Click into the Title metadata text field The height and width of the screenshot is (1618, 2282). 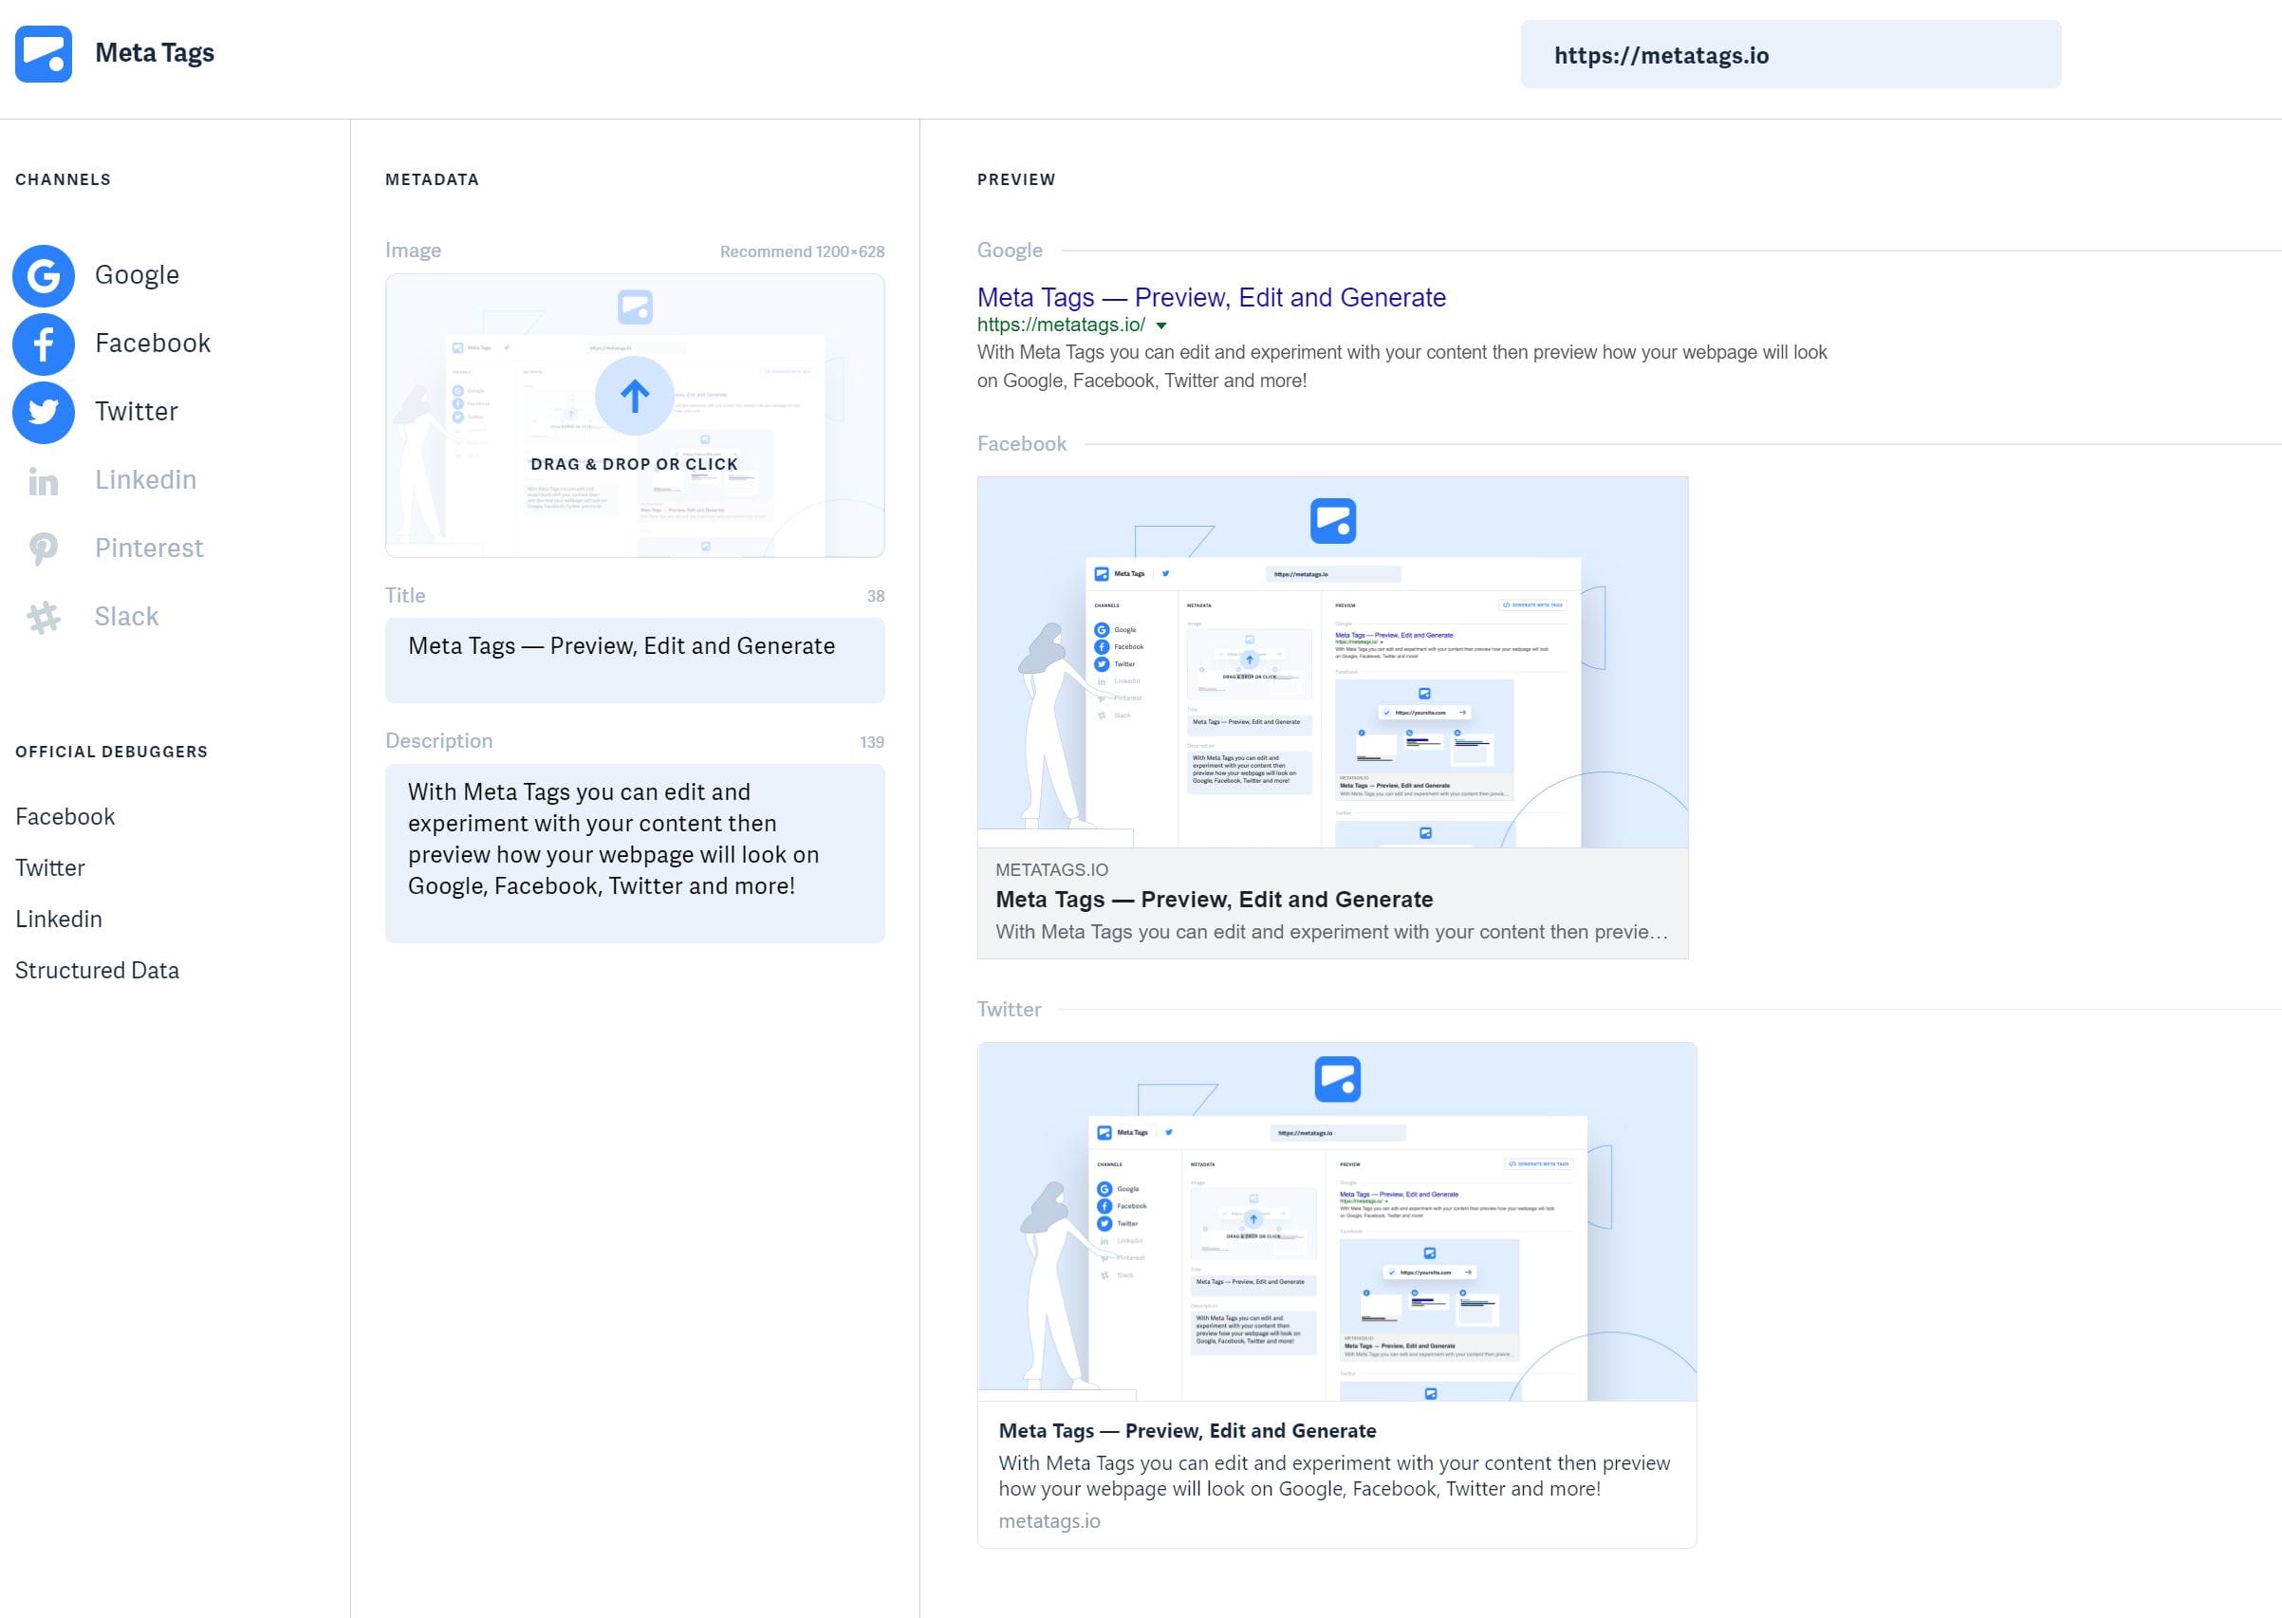click(635, 660)
